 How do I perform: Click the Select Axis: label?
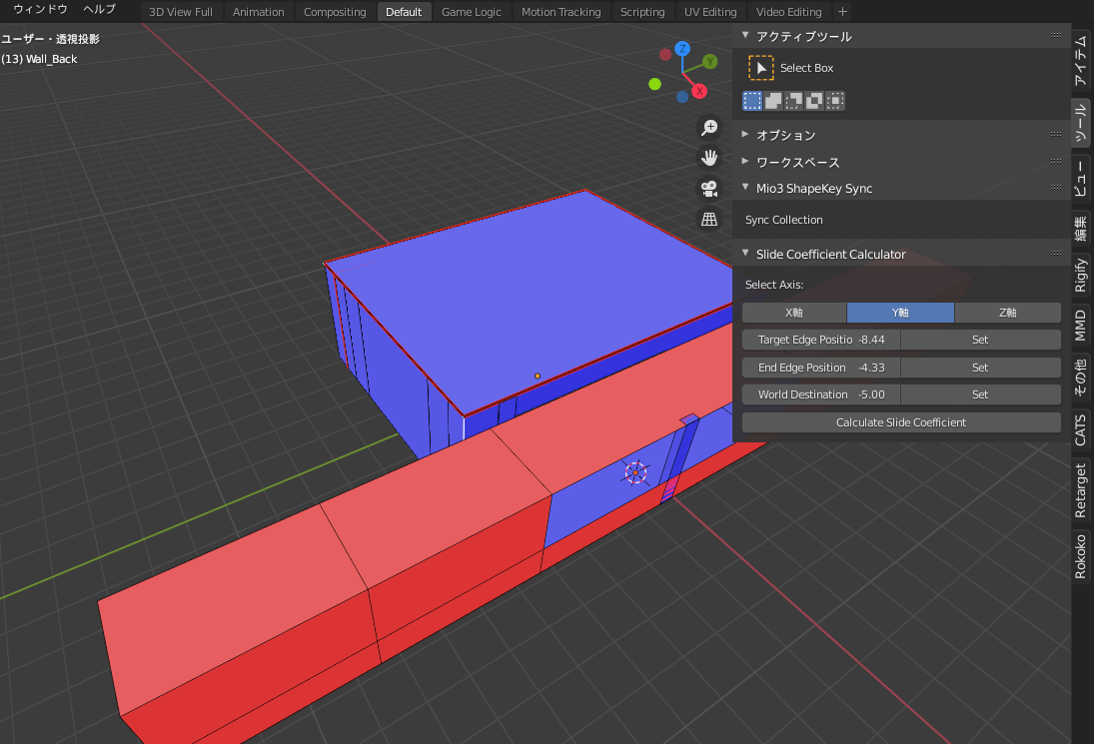(773, 285)
